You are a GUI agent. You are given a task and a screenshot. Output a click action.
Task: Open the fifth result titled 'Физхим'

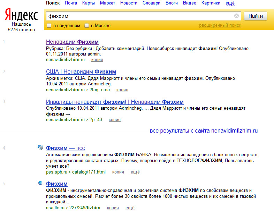point(57,184)
